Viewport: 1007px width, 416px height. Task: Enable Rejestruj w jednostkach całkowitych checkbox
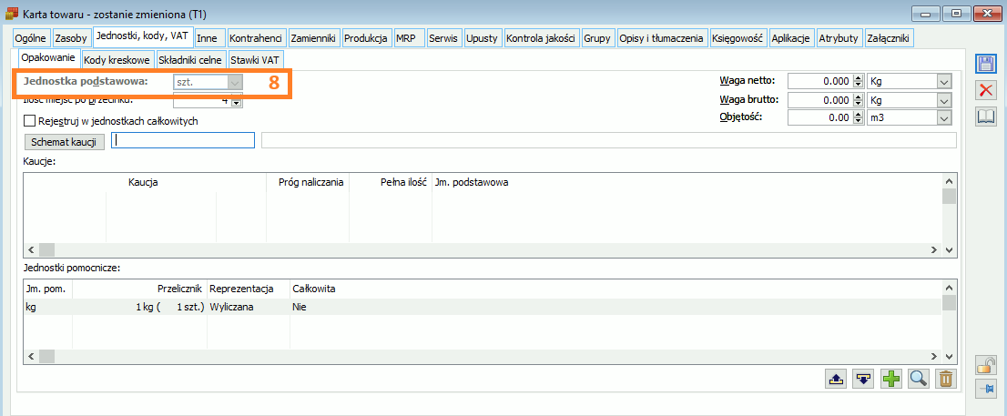(x=30, y=120)
